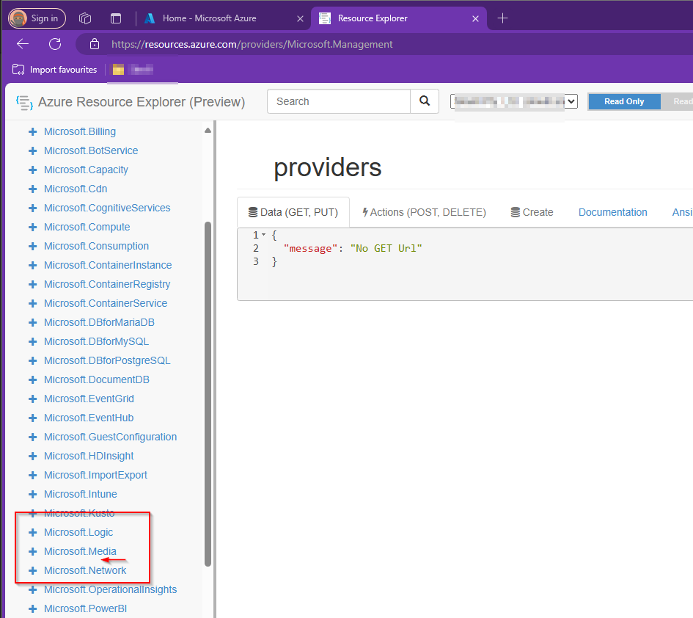Screen dimensions: 693x618
Task: Toggle vertical tabs icon
Action: pos(116,18)
